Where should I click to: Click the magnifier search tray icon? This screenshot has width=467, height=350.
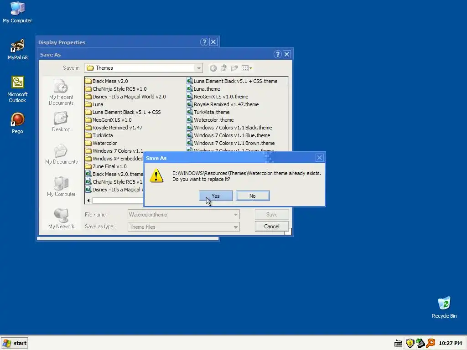pyautogui.click(x=431, y=343)
